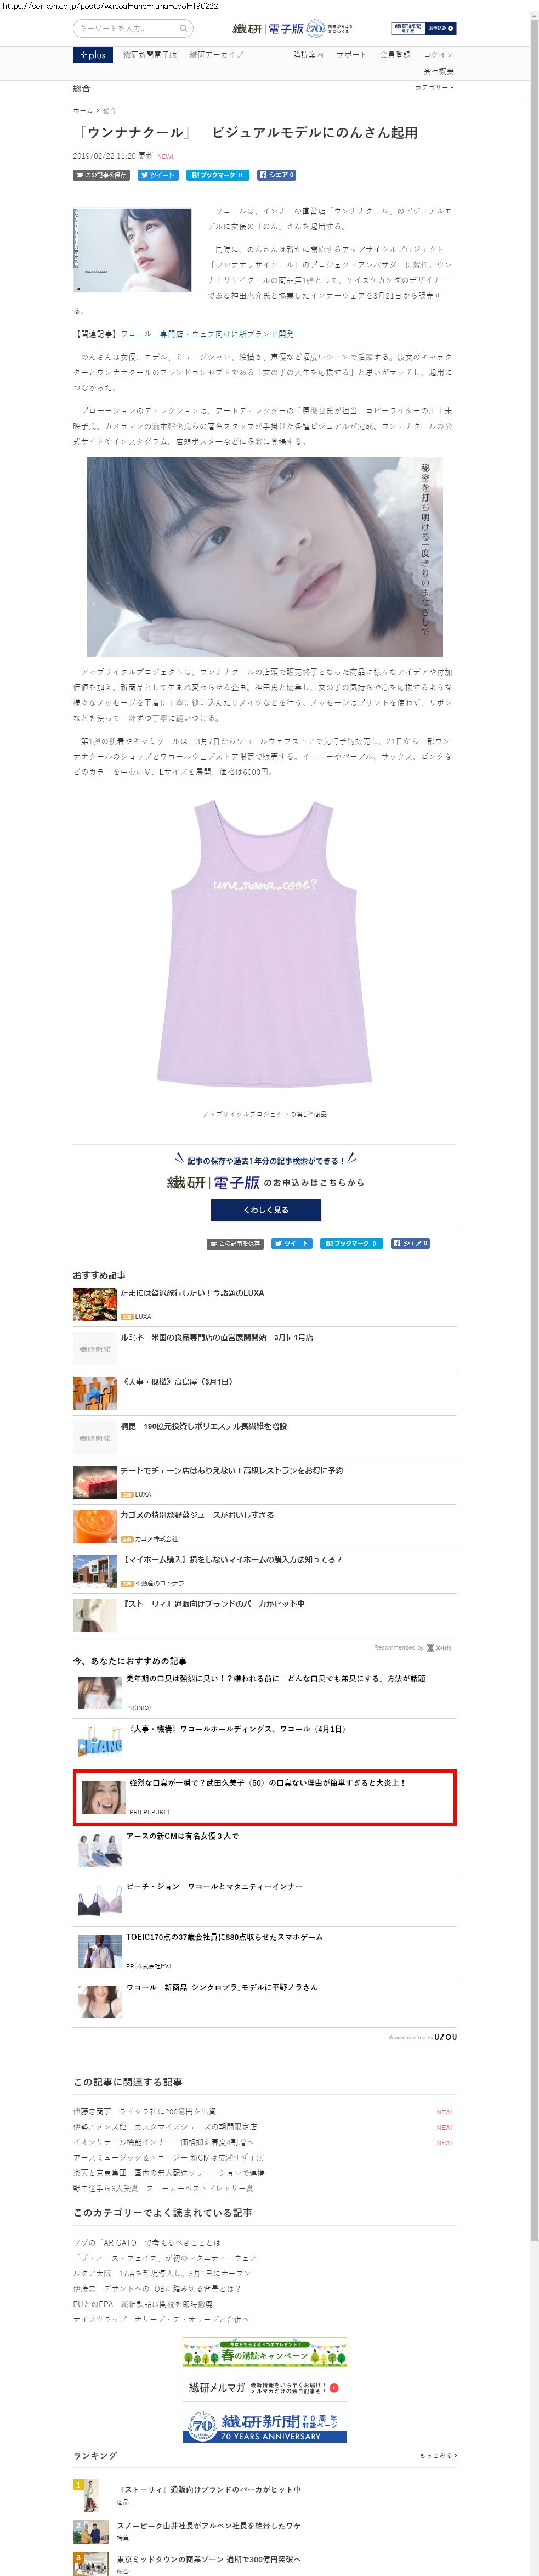Open 繊研アーカイブ navigation item
This screenshot has width=539, height=2576.
216,55
